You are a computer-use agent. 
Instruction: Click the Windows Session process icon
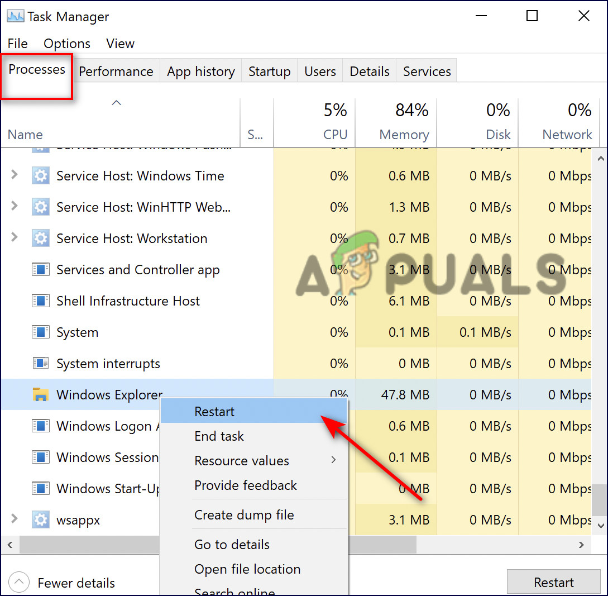[x=40, y=457]
